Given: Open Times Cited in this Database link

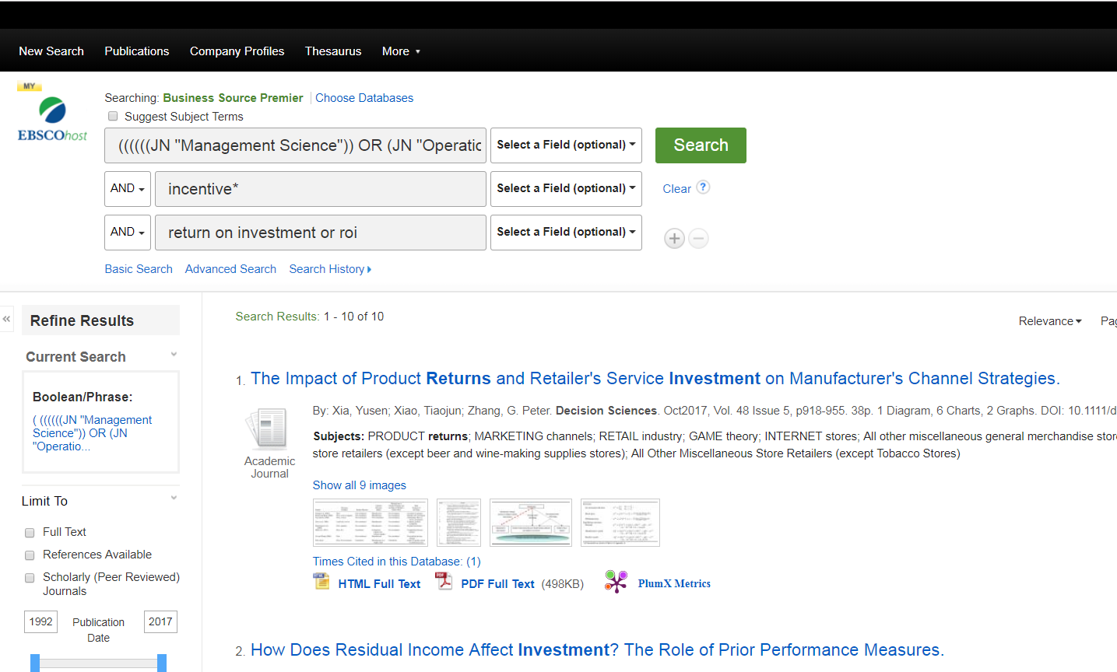Looking at the screenshot, I should [x=397, y=562].
